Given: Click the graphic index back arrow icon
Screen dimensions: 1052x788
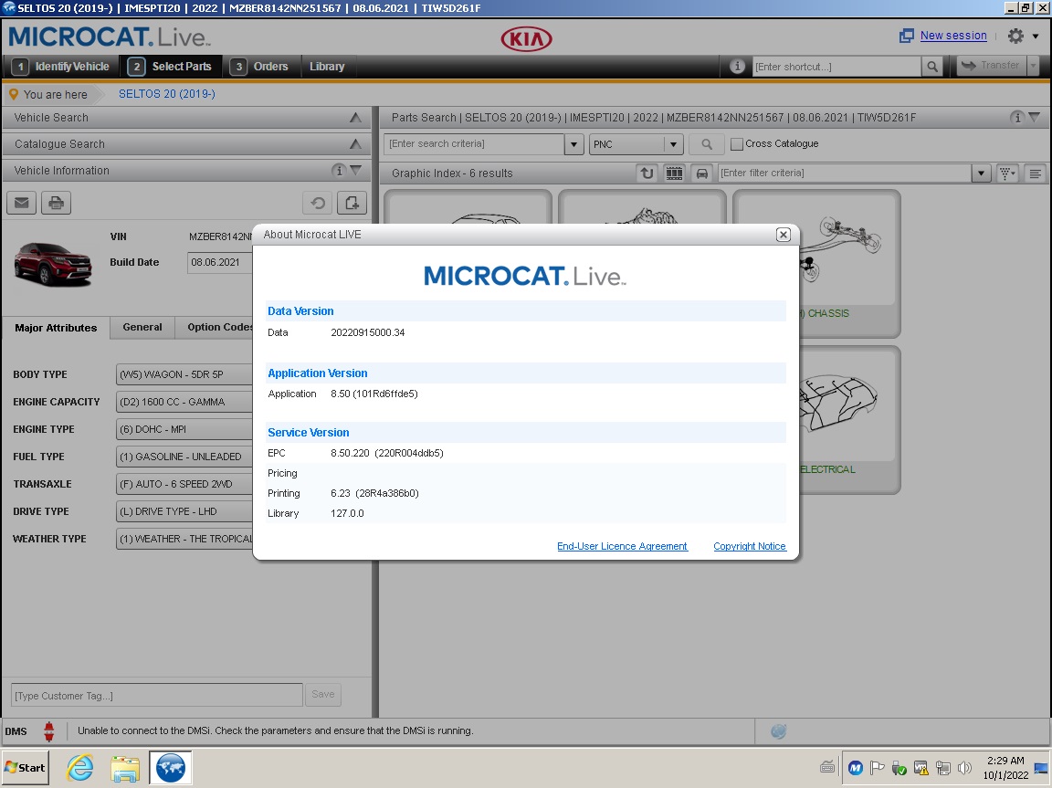Looking at the screenshot, I should pos(647,173).
